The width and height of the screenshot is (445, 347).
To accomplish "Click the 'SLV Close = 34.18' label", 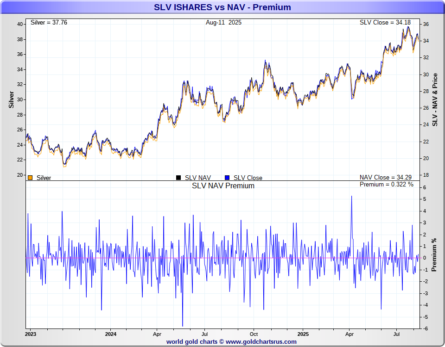I will click(x=385, y=22).
